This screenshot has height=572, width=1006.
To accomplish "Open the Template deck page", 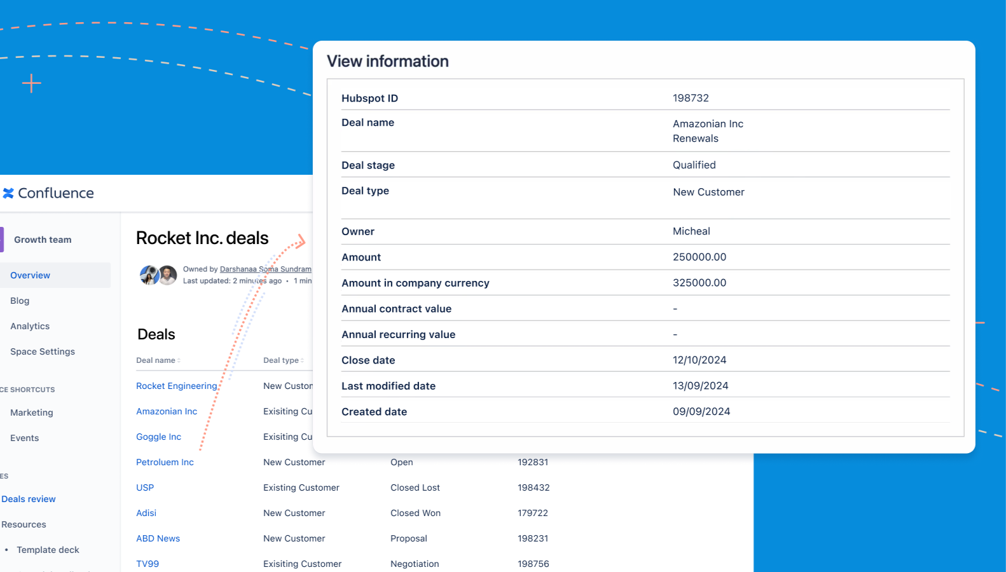I will [x=48, y=550].
